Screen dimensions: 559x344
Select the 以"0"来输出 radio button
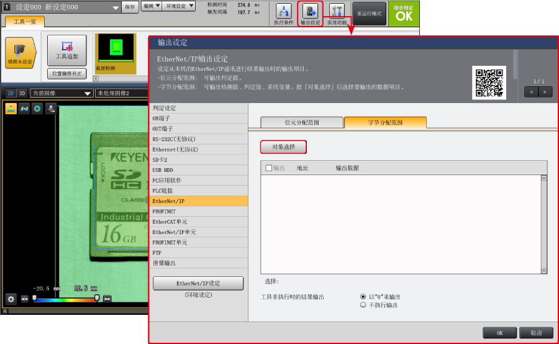pyautogui.click(x=363, y=297)
